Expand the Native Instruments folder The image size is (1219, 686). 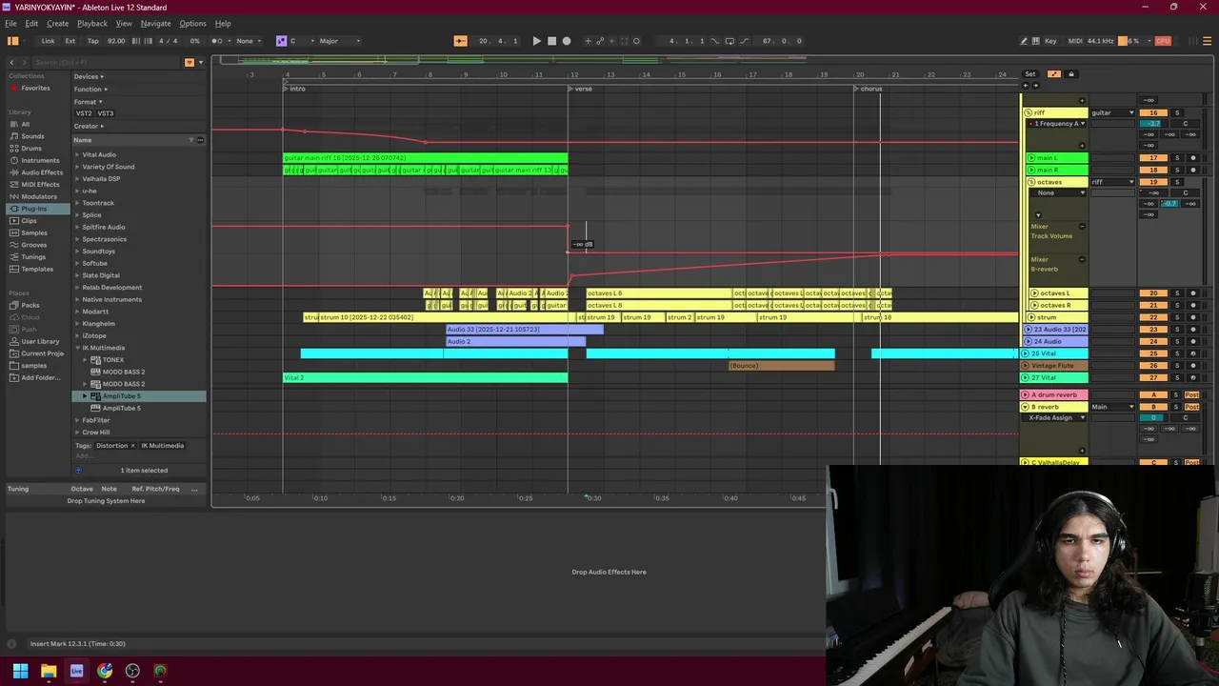77,299
